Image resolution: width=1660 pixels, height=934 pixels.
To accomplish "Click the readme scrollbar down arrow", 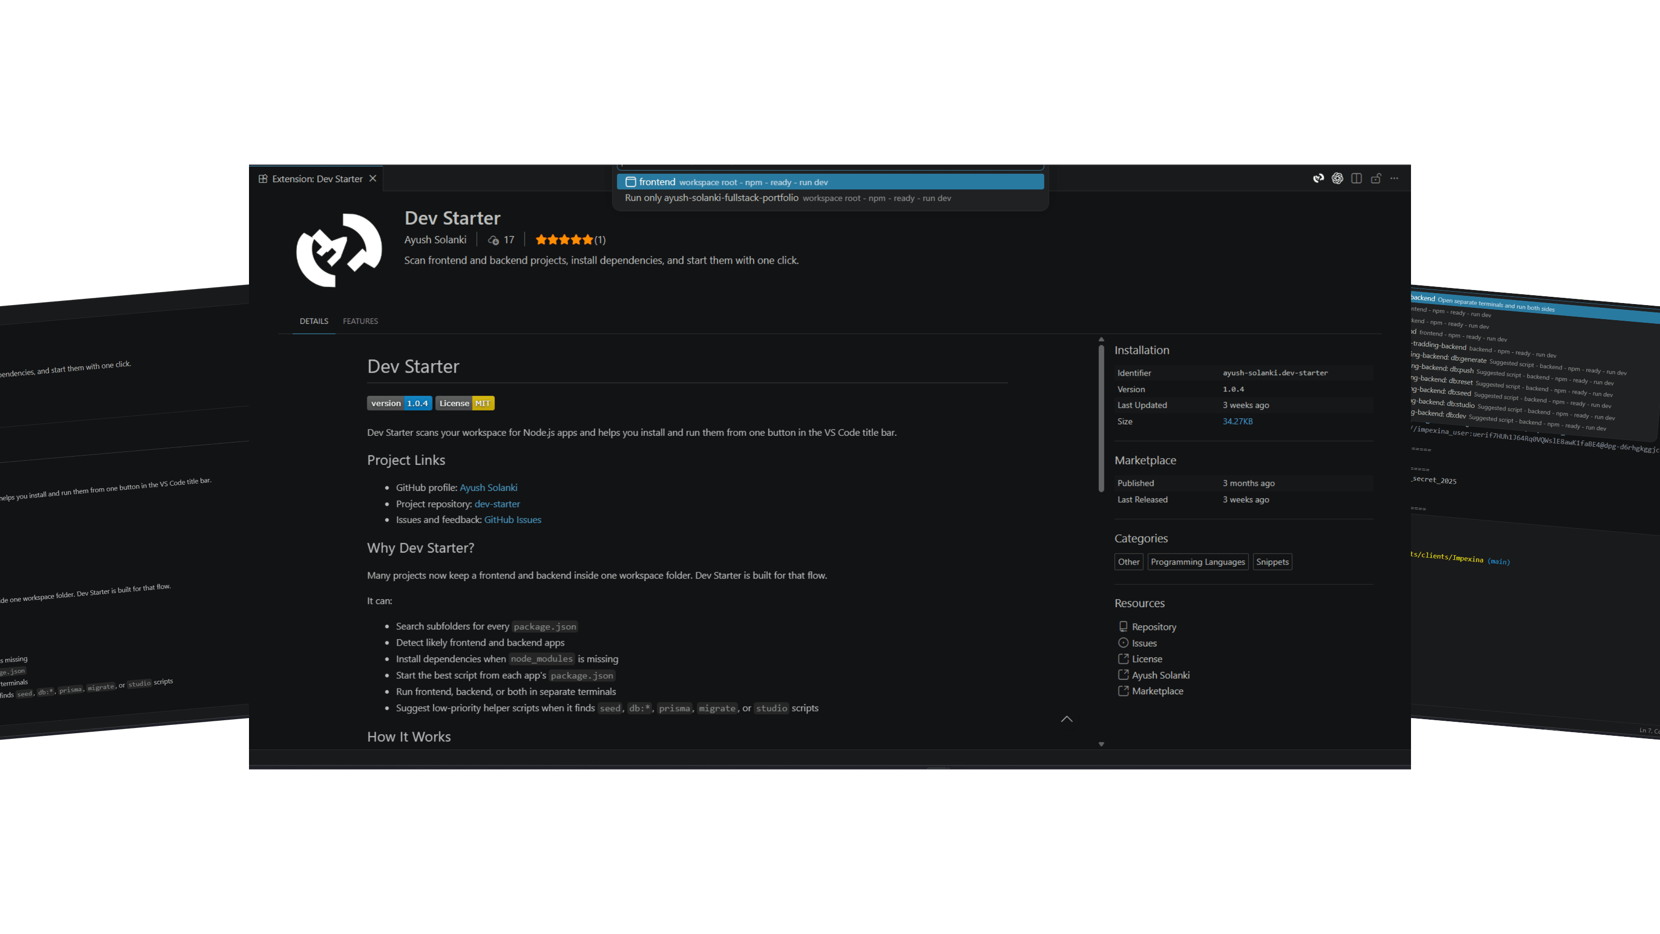I will click(1101, 745).
